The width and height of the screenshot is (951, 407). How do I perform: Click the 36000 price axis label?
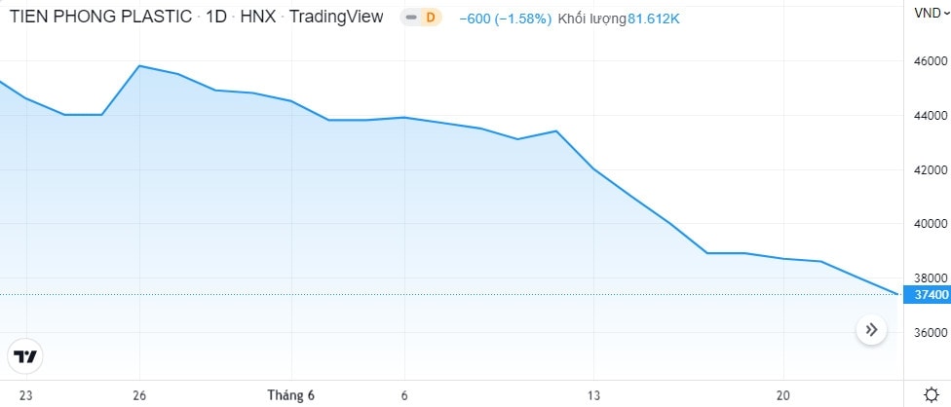(x=926, y=333)
